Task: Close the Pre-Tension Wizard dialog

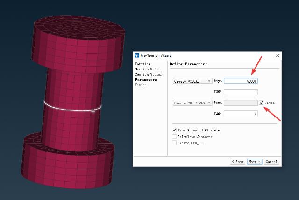Action: (278, 55)
